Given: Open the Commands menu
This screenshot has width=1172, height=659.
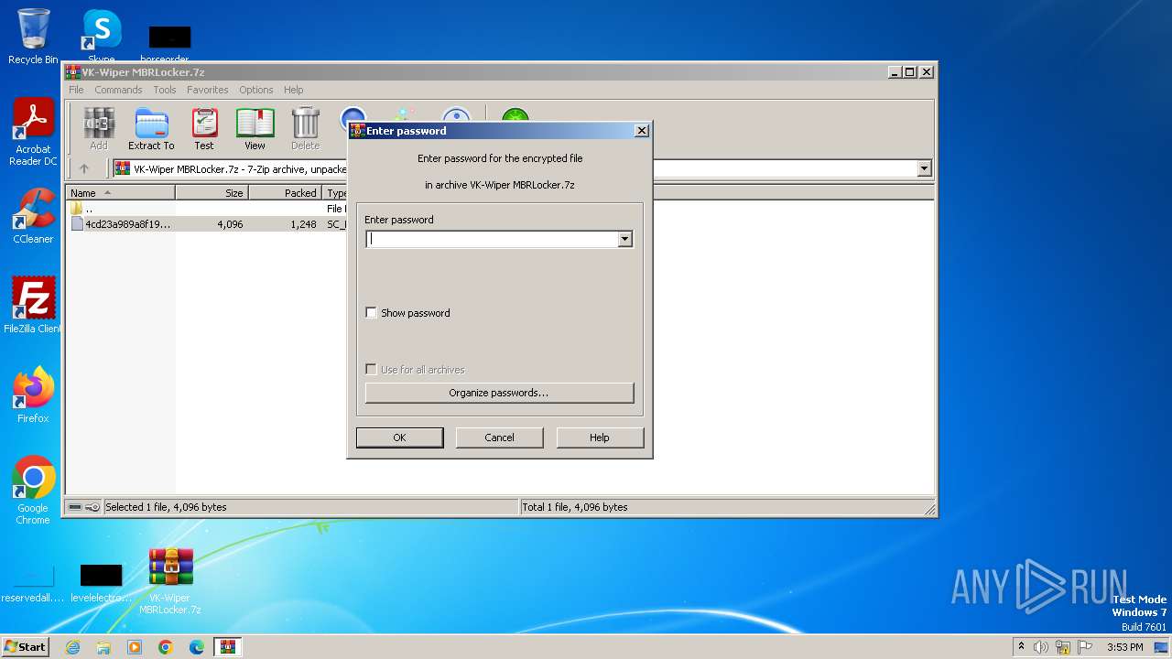Looking at the screenshot, I should pos(118,90).
